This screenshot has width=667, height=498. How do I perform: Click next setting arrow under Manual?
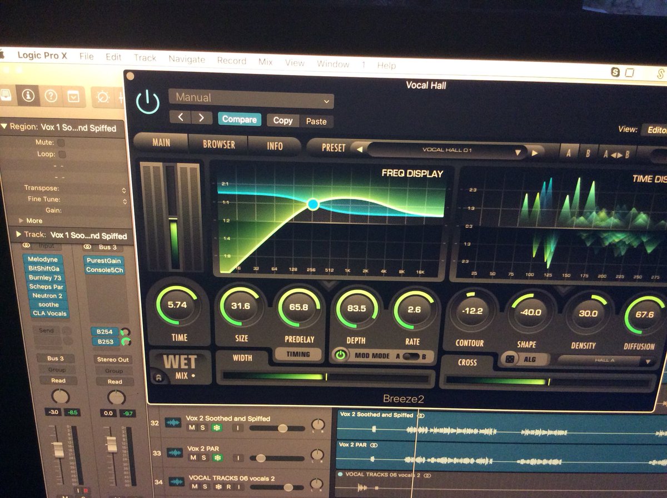coord(201,118)
